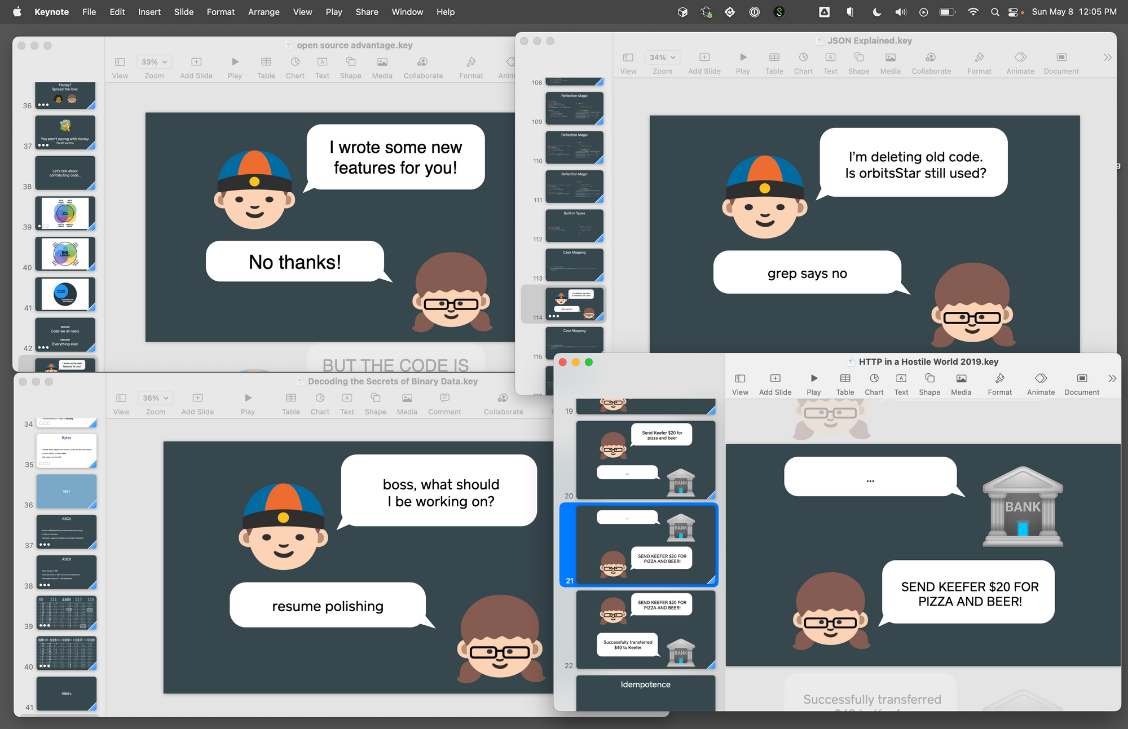
Task: Open Shape menu in HTTP in a Hostile World window
Action: (x=929, y=384)
